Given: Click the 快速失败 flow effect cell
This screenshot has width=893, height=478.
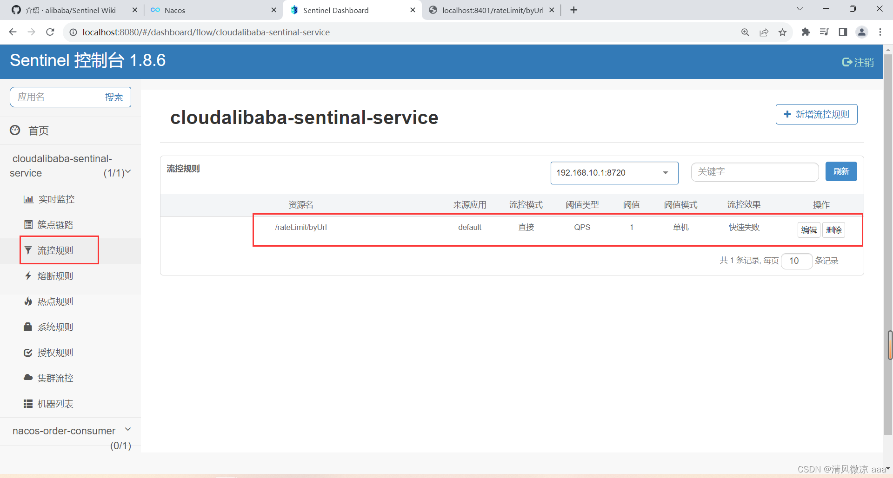Looking at the screenshot, I should click(x=744, y=227).
